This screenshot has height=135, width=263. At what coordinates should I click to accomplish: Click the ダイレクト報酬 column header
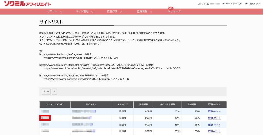pyautogui.click(x=167, y=104)
